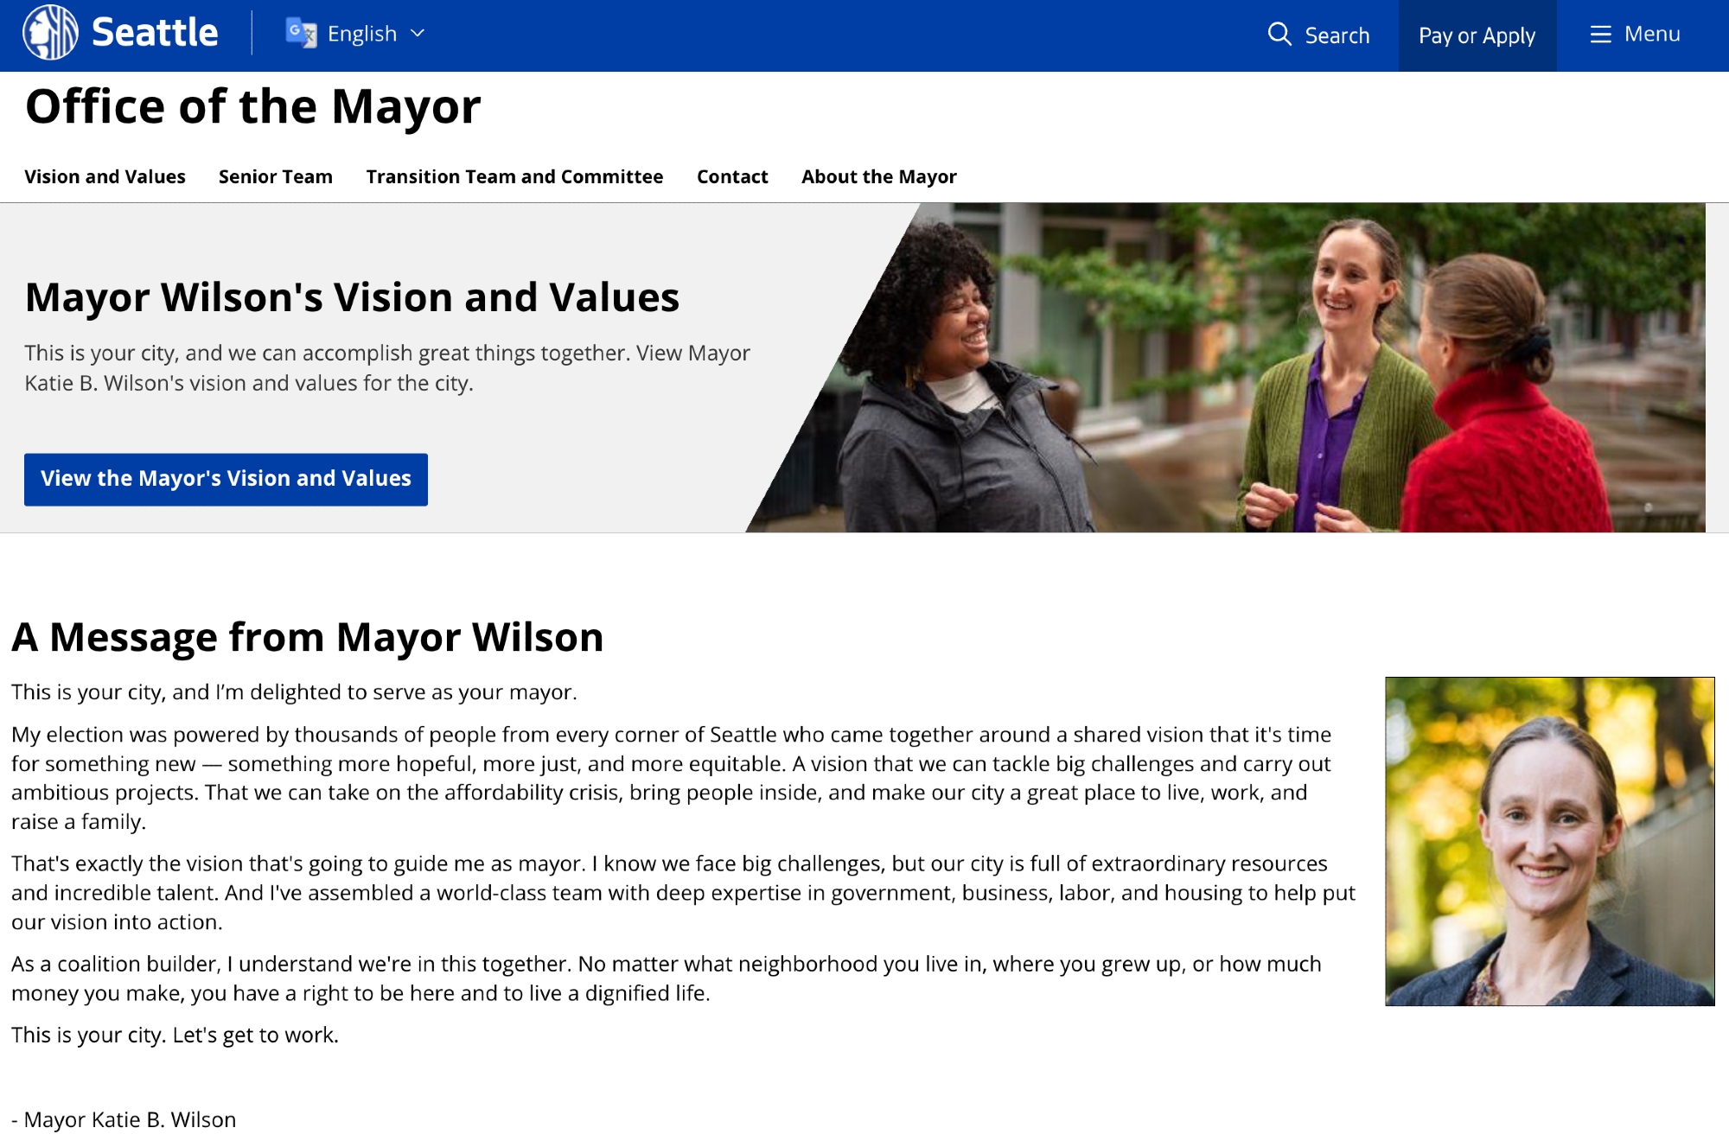Click the Office of the Mayor heading
Screen dimensions: 1729x1147
tap(252, 106)
